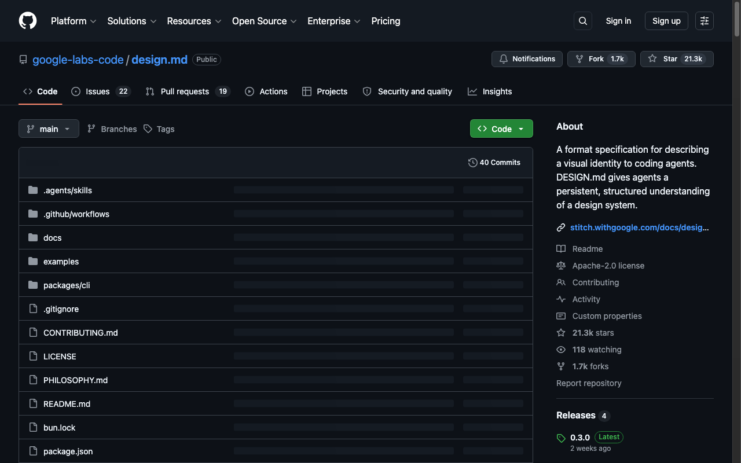Switch to the Issues tab

(x=101, y=91)
